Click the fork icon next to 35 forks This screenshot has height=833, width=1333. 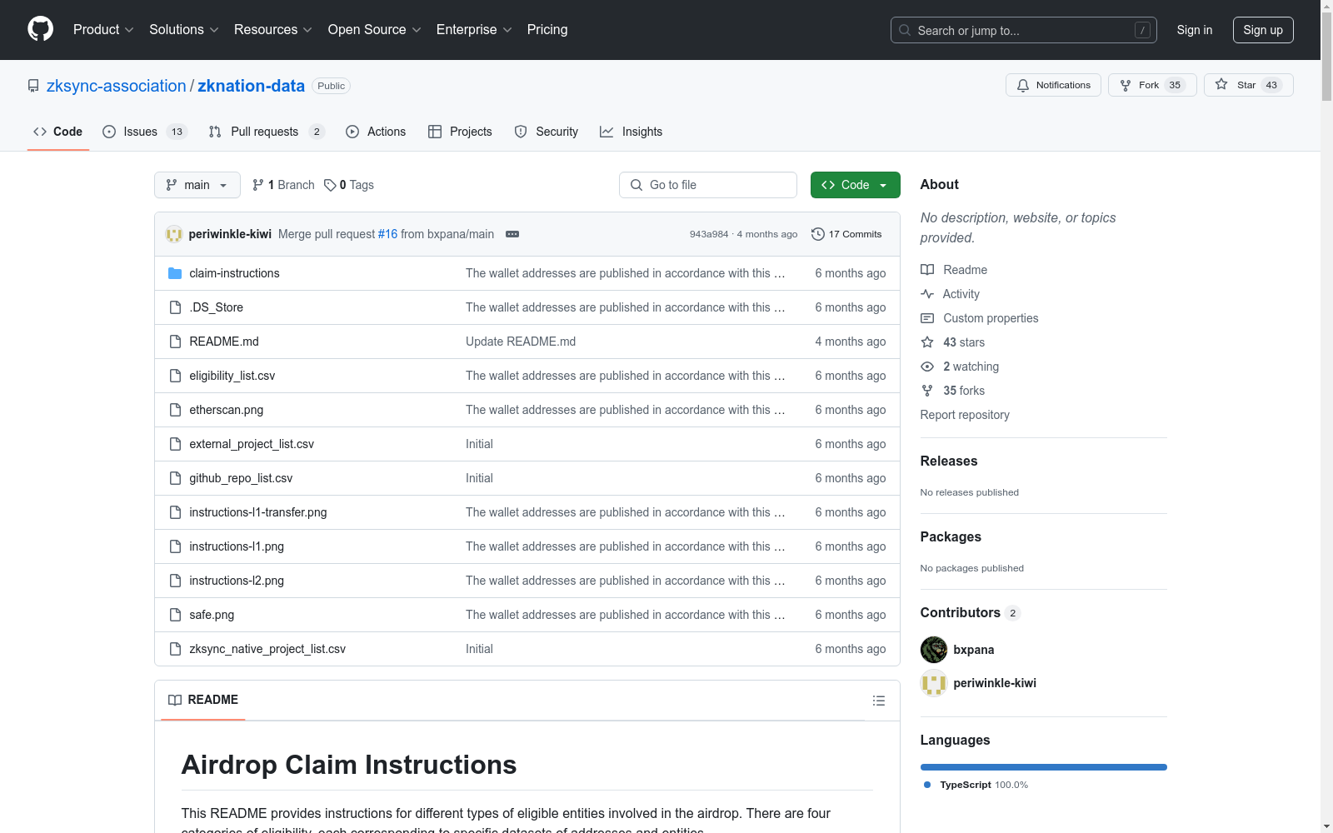click(x=927, y=391)
